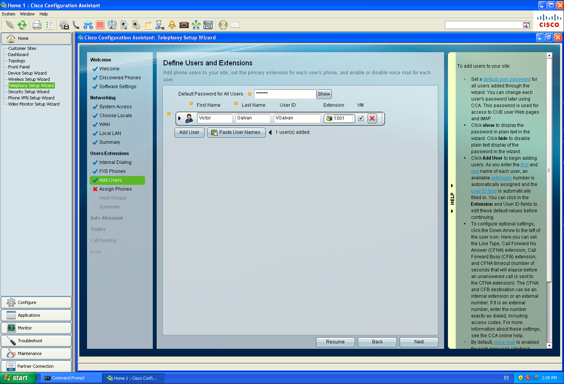Go to Assign Phones wizard step
This screenshot has width=564, height=384.
[115, 189]
